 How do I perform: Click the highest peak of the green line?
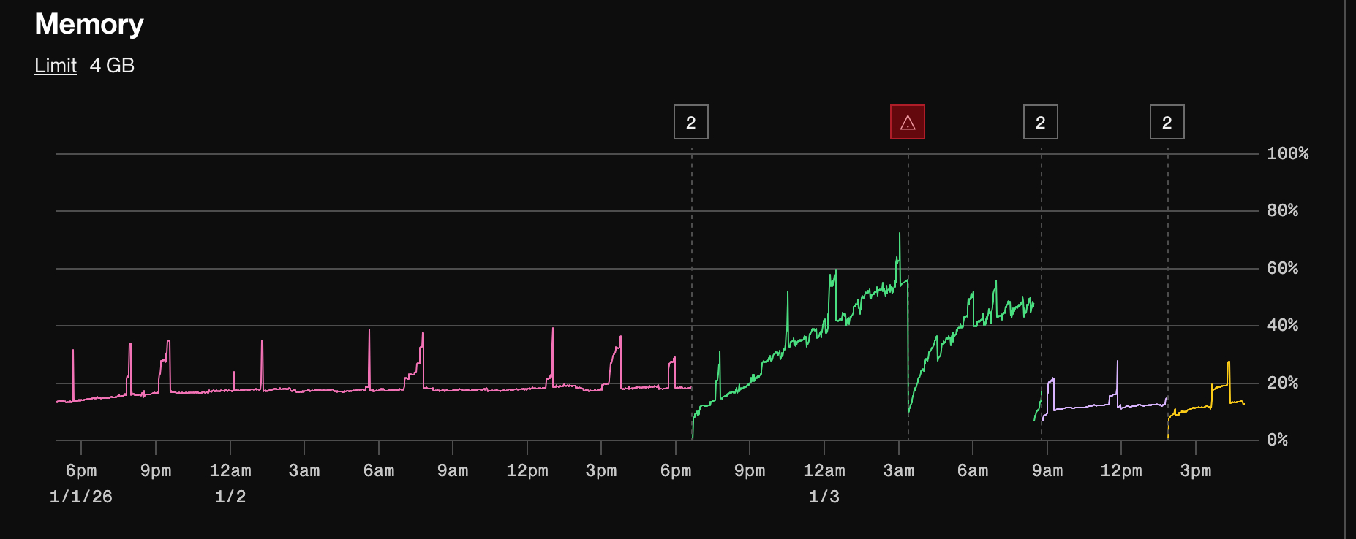click(x=900, y=234)
